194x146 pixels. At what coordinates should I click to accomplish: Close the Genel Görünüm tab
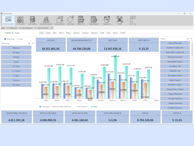(x=52, y=28)
